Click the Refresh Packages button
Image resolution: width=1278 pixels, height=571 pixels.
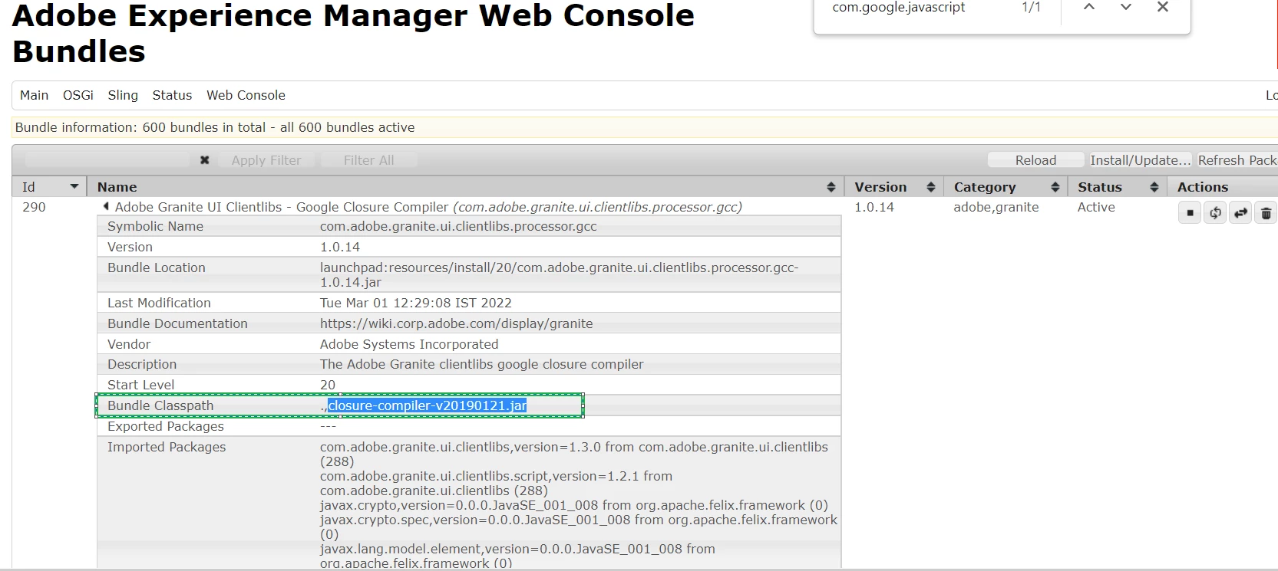tap(1237, 160)
